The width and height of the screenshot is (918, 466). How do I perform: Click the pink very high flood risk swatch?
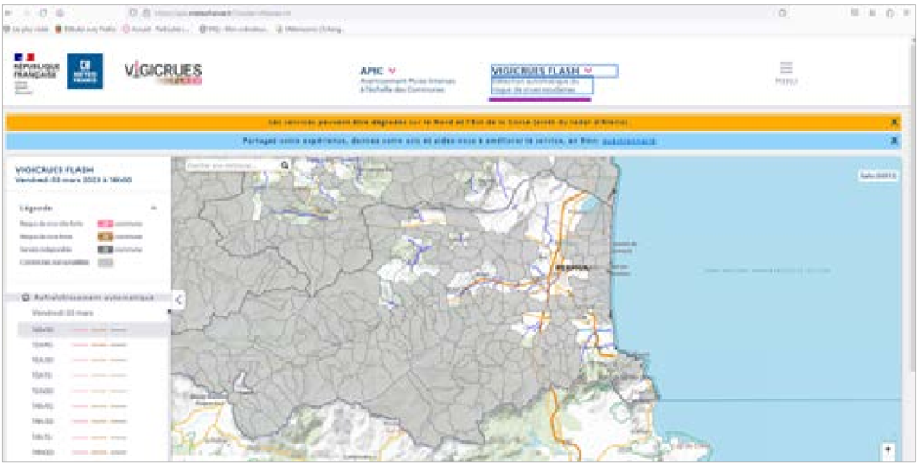pos(105,224)
